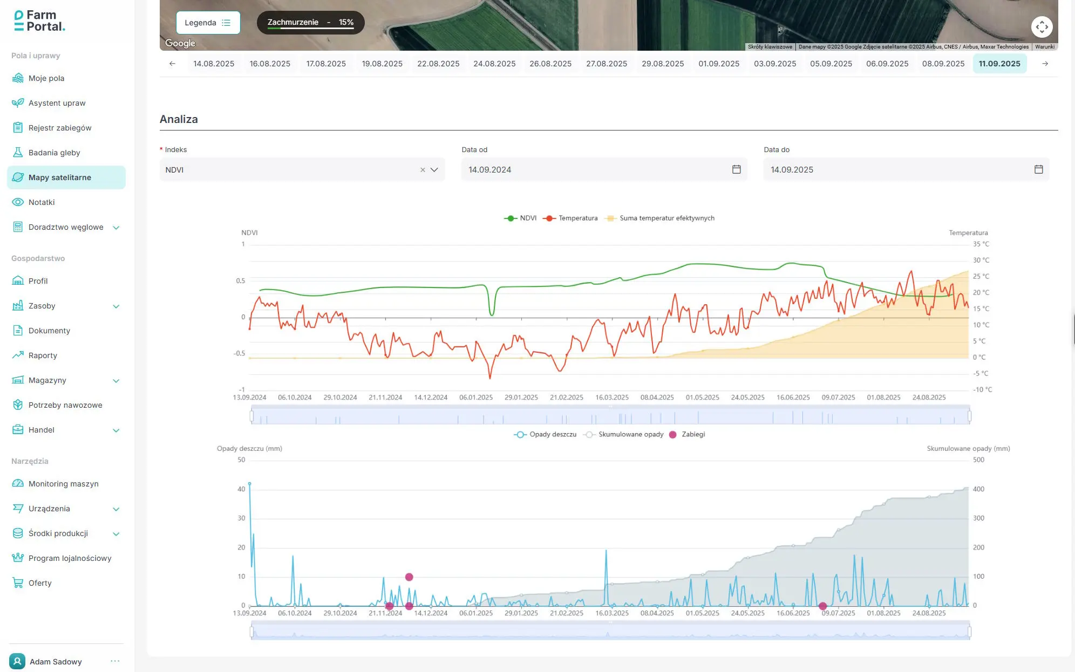Click the Farm Portal logo
Viewport: 1075px width, 672px height.
pyautogui.click(x=39, y=20)
